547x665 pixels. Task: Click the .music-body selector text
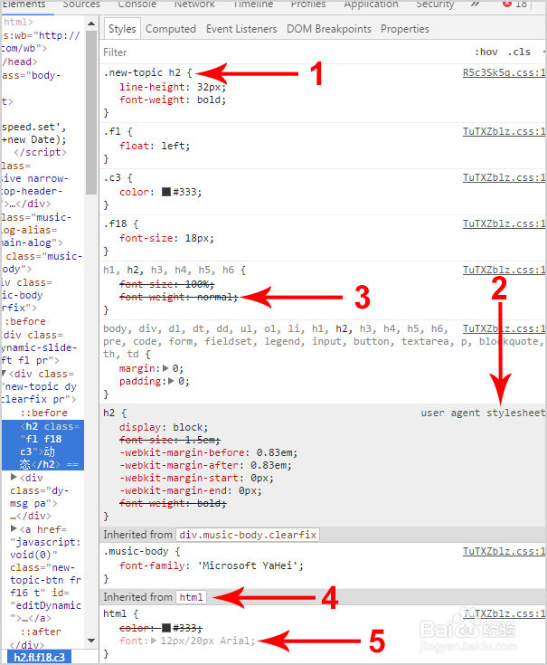pyautogui.click(x=136, y=552)
